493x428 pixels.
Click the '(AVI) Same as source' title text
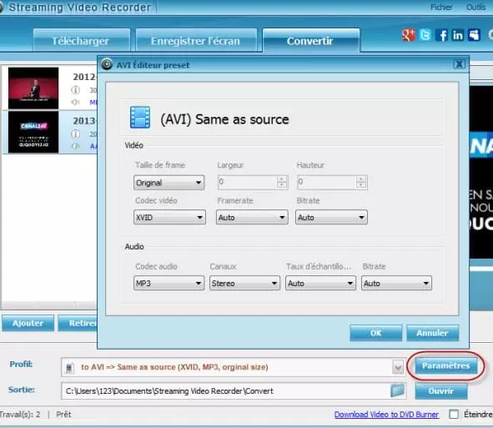[x=224, y=119]
